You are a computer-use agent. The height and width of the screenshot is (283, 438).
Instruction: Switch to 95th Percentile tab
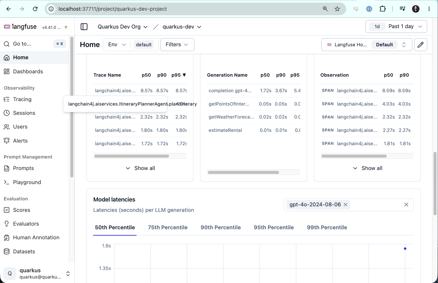[274, 228]
